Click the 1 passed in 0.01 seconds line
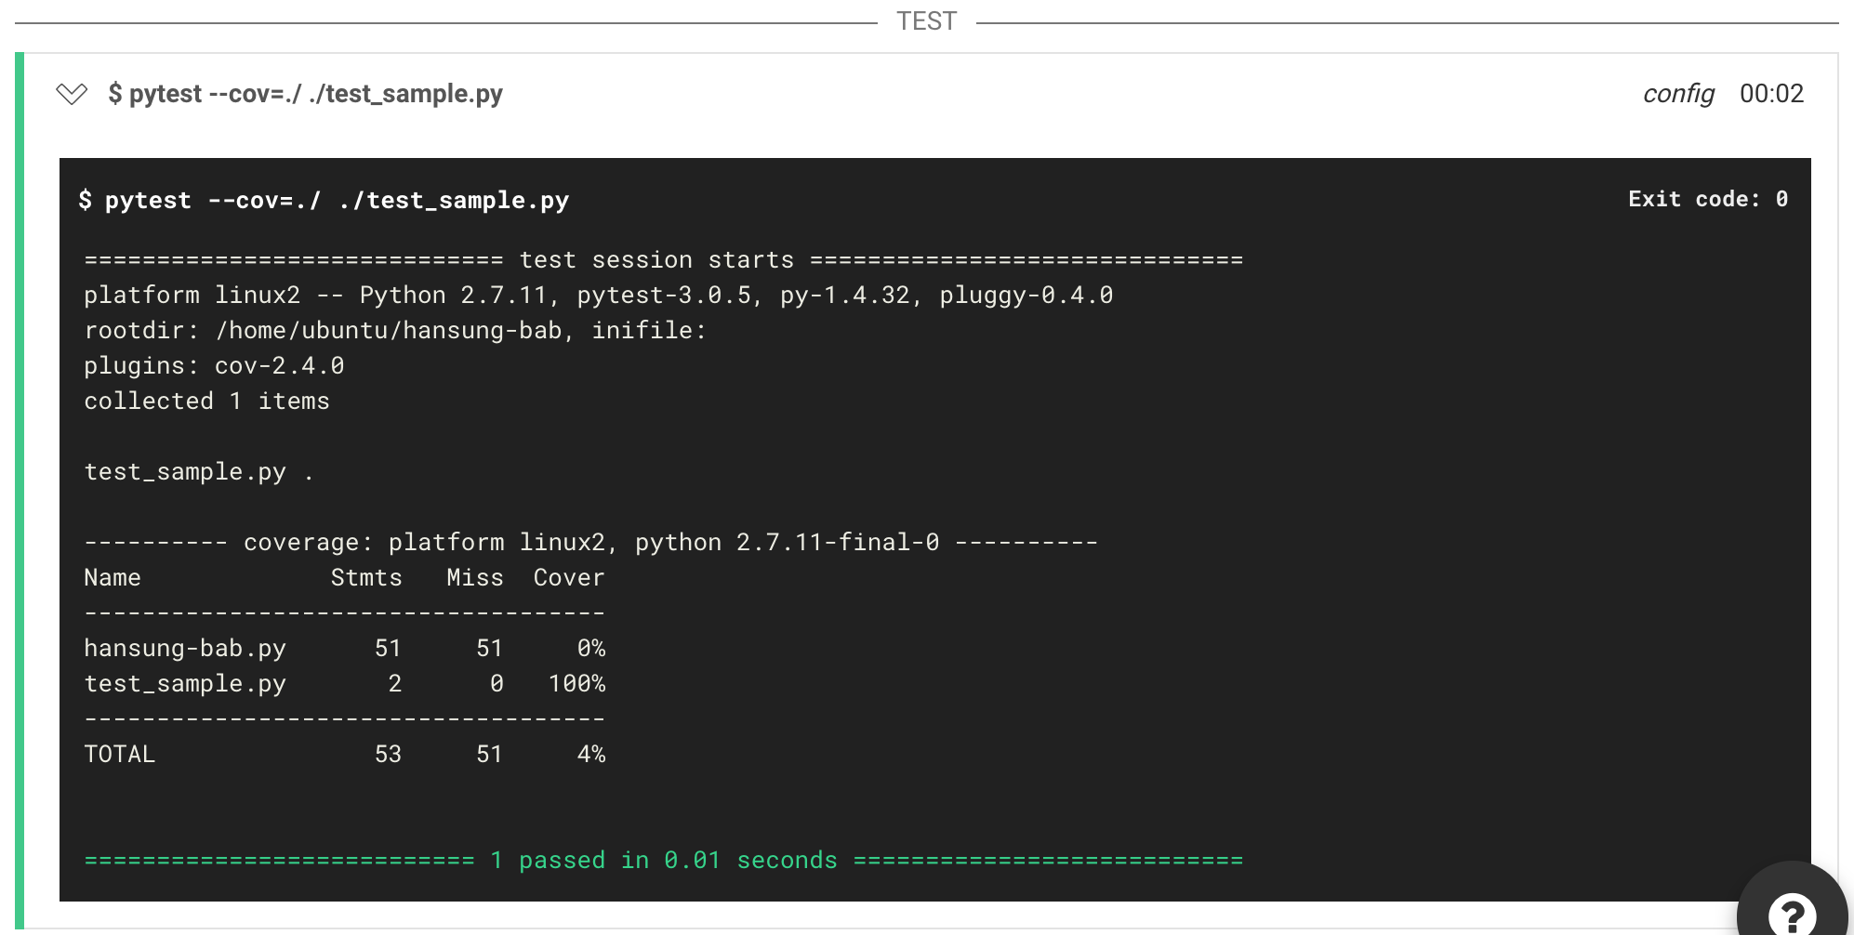 click(x=663, y=860)
